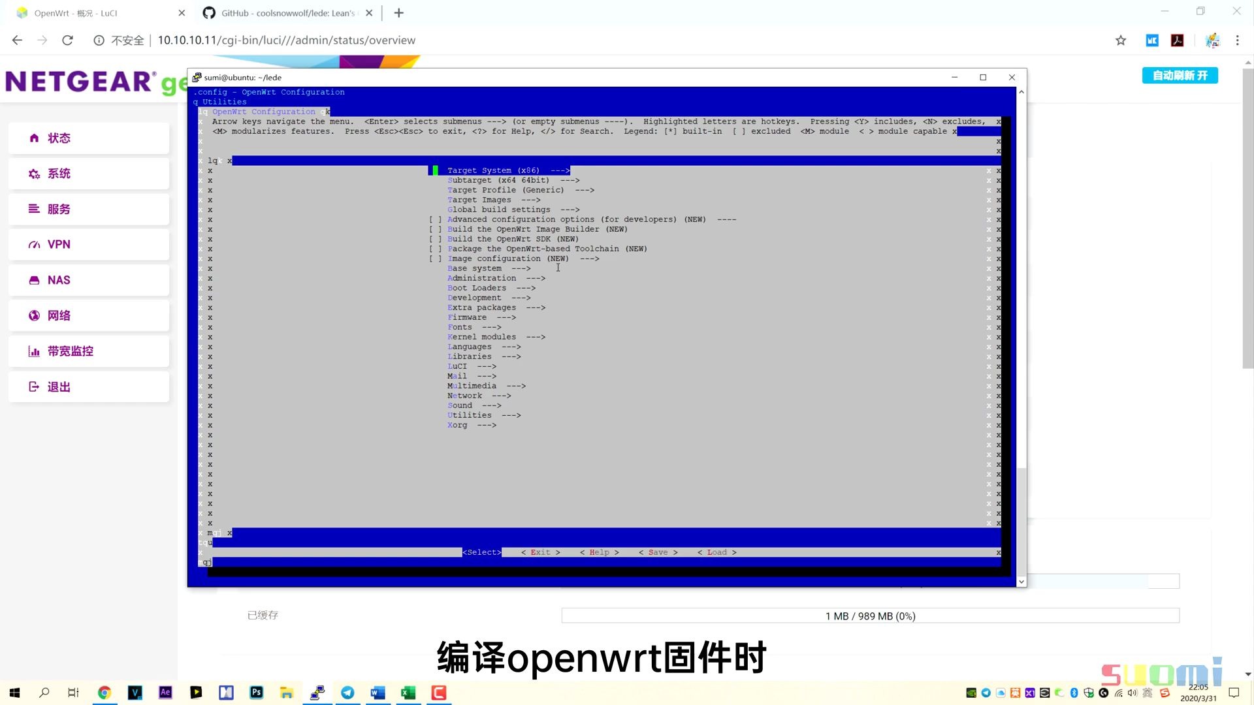Enter Kernel modules submenu
The image size is (1254, 705).
(x=496, y=337)
